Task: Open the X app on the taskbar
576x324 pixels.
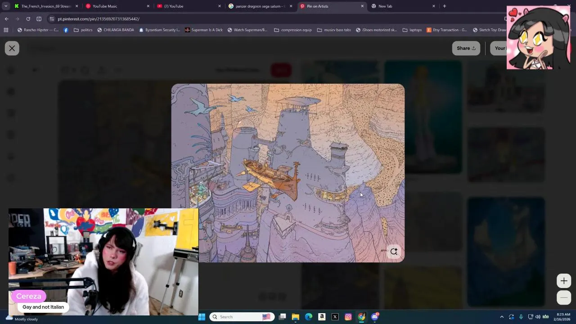Action: tap(335, 317)
